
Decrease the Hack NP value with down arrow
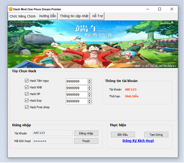pyautogui.click(x=89, y=96)
